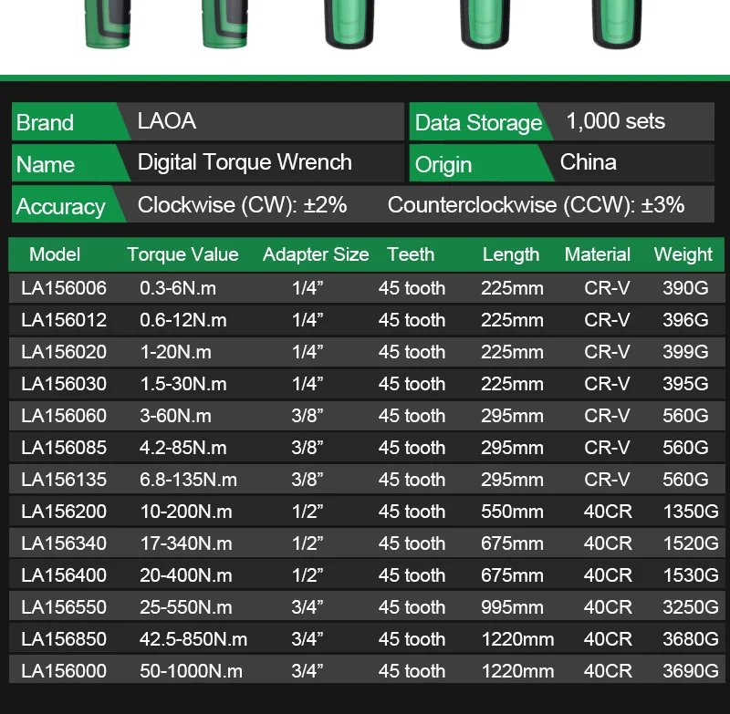Click weight 390G in LA156006 row
This screenshot has width=730, height=714.
pos(685,288)
